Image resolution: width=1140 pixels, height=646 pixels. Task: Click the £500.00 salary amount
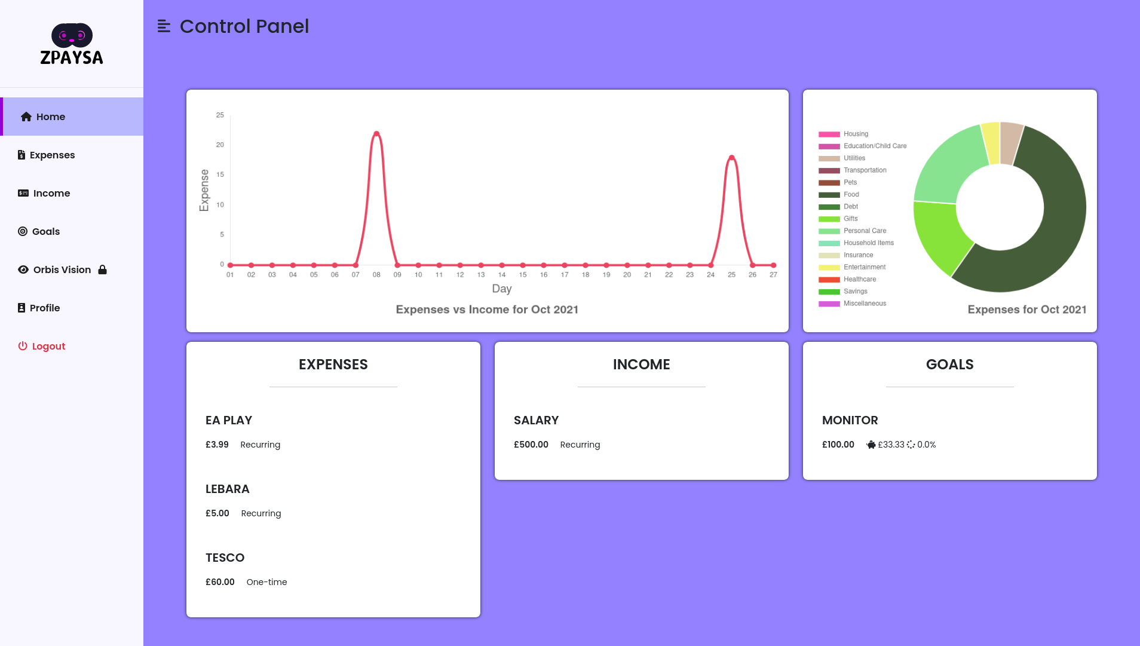tap(531, 445)
